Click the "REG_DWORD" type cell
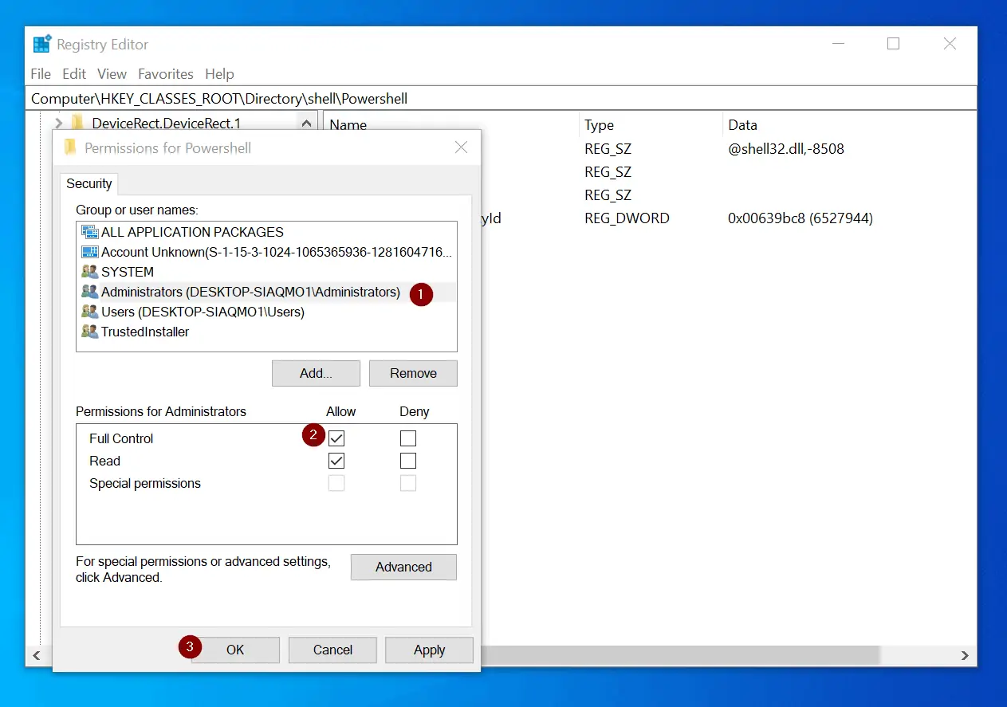Image resolution: width=1007 pixels, height=707 pixels. point(627,218)
